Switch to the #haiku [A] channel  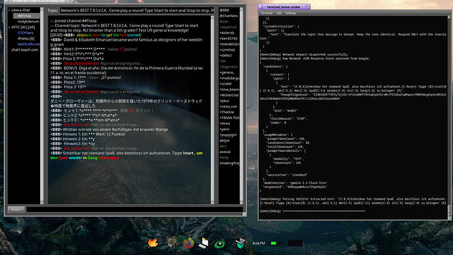pyautogui.click(x=26, y=39)
